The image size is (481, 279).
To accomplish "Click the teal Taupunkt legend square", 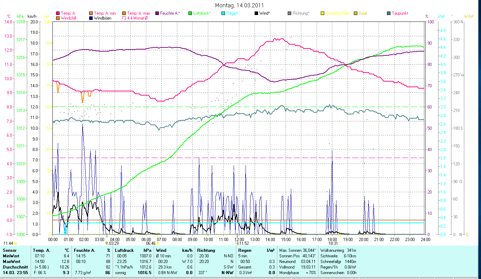I will 389,13.
